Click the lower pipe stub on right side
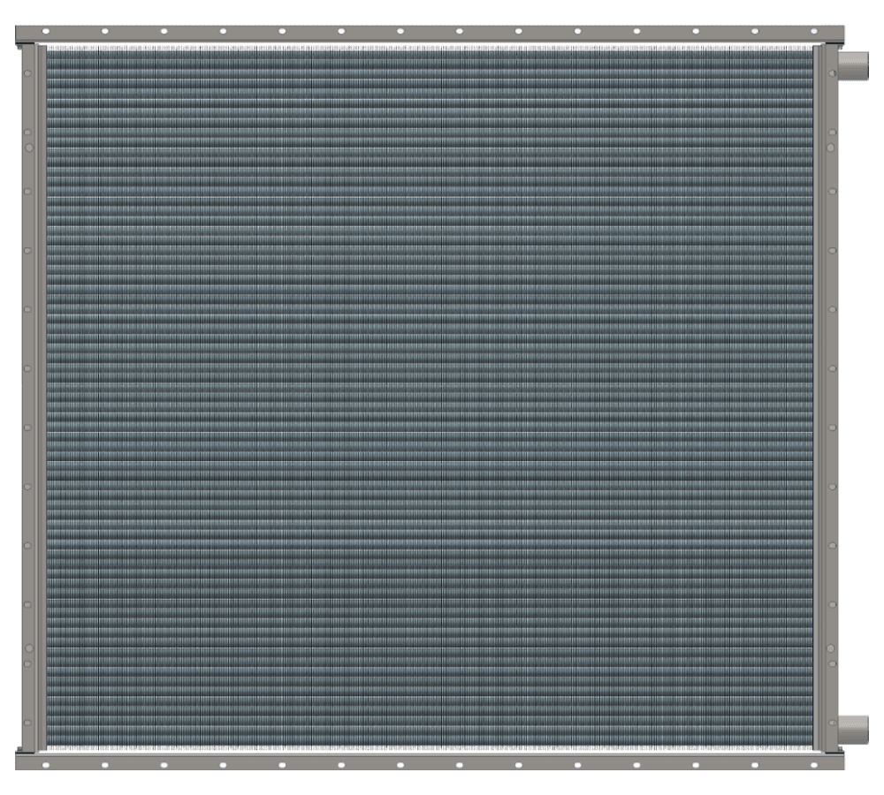Viewport: 884px width, 795px height. point(854,729)
